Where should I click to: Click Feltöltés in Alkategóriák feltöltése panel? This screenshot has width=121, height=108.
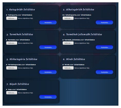(x=105, y=22)
